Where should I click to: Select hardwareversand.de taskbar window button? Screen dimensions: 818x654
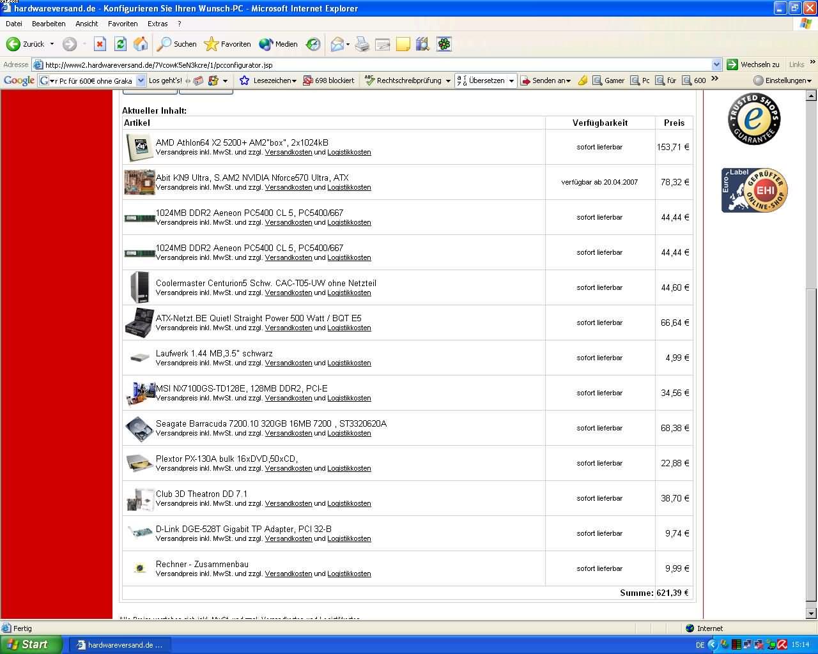[x=120, y=645]
